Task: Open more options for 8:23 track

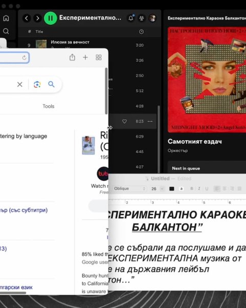Action: point(150,121)
